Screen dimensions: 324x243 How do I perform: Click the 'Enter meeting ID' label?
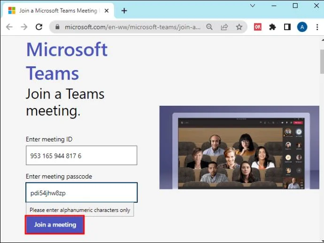[49, 140]
